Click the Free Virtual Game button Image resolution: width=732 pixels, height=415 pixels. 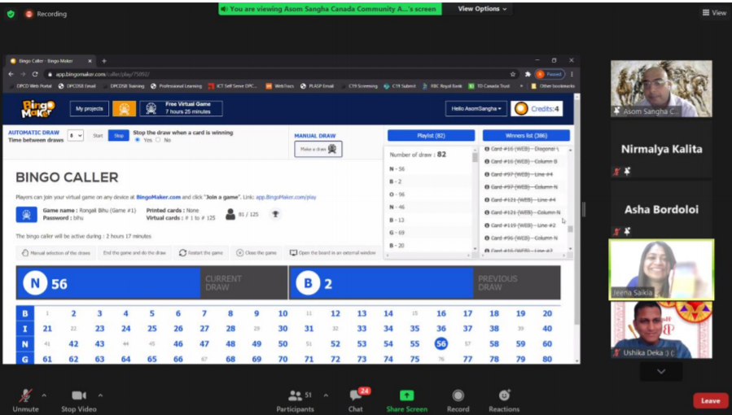(181, 109)
